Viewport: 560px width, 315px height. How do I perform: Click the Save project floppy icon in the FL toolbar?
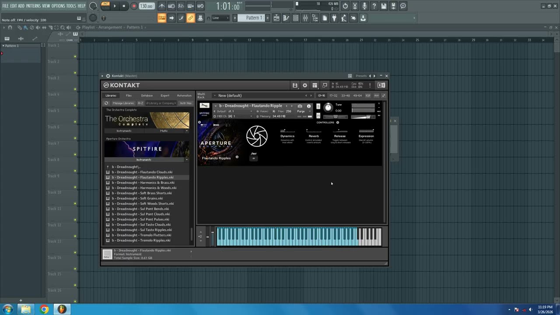pos(384,6)
